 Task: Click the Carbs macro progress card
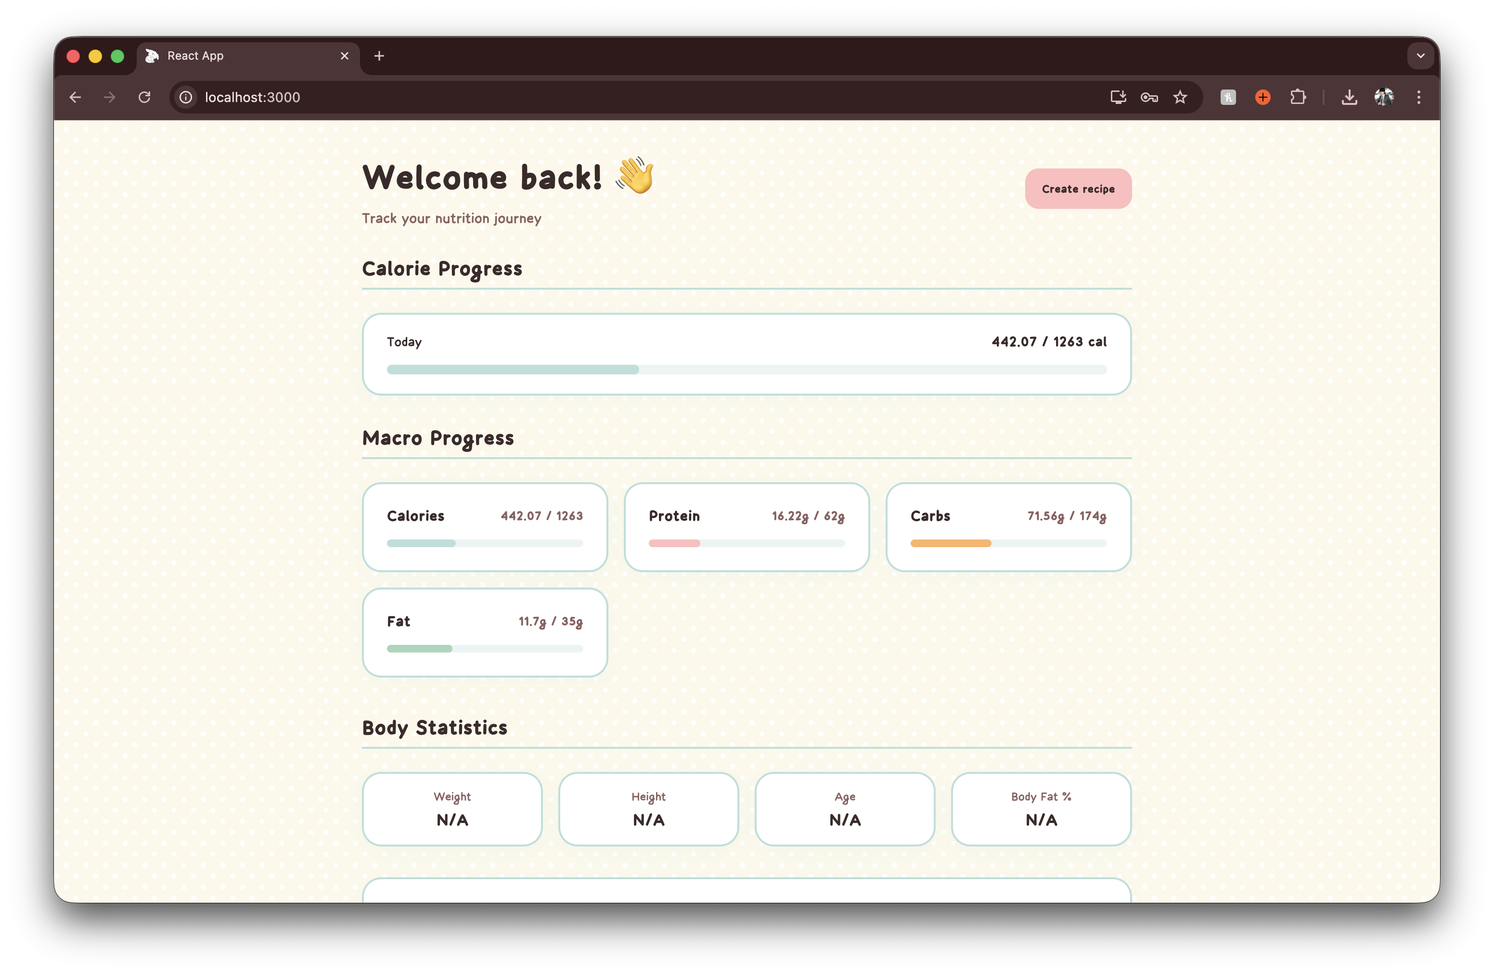click(x=1008, y=527)
